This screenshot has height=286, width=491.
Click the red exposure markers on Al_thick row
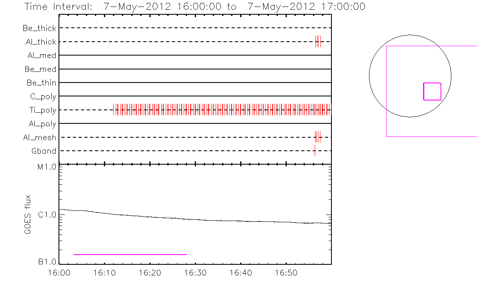click(x=318, y=42)
